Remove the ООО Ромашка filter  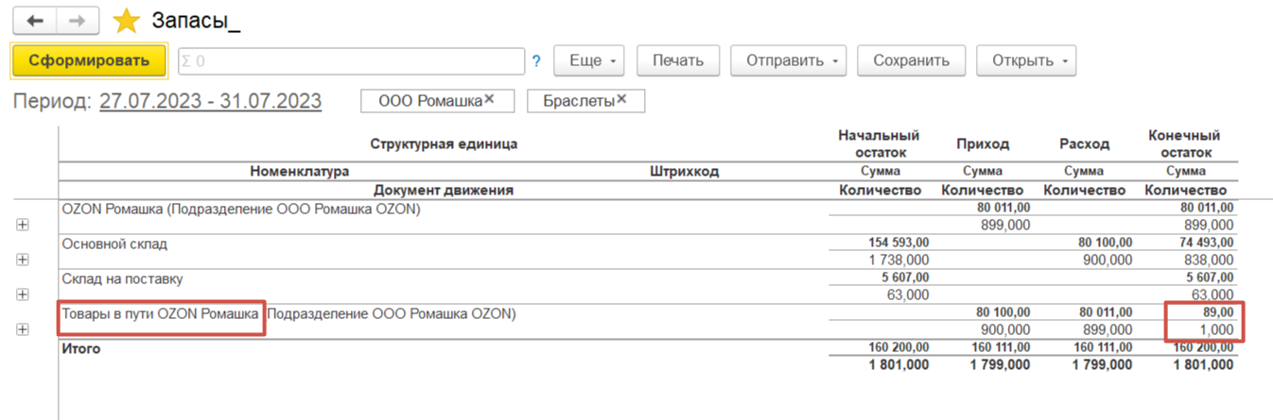click(x=490, y=100)
